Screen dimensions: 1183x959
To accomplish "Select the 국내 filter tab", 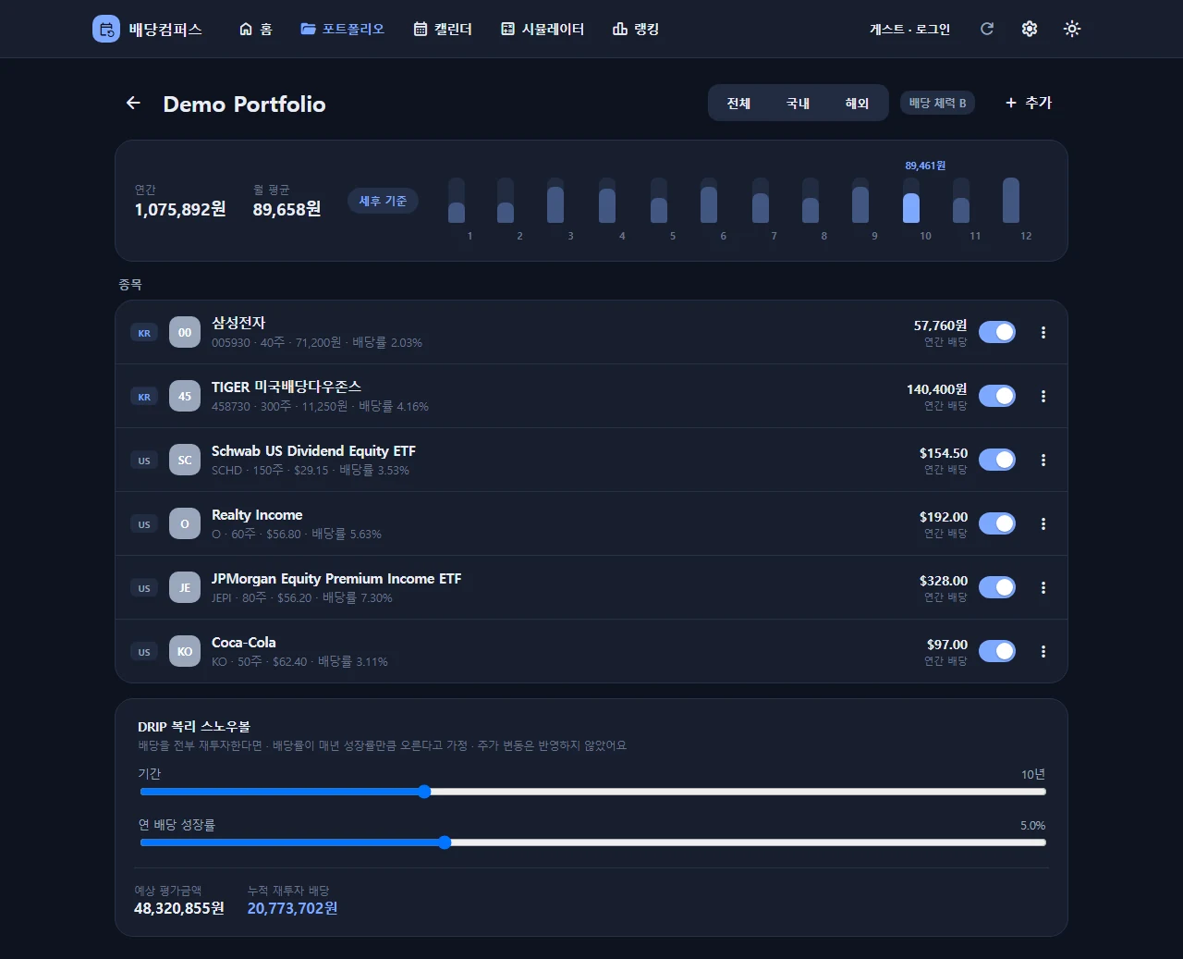I will pyautogui.click(x=798, y=103).
